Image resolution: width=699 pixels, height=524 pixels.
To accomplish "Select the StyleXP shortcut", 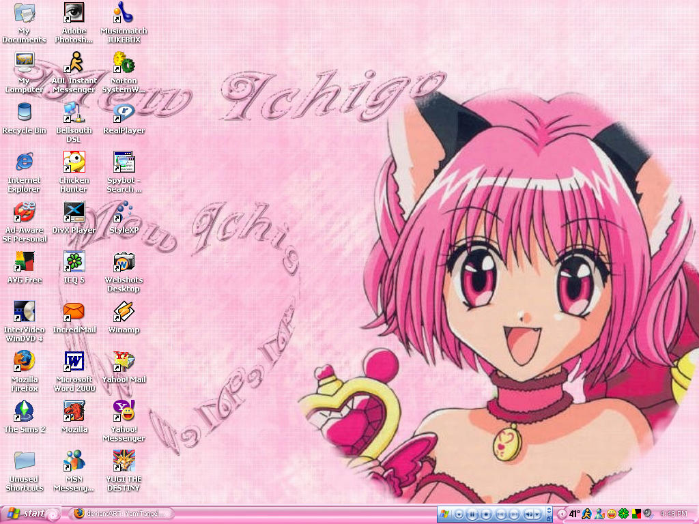I will tap(124, 218).
